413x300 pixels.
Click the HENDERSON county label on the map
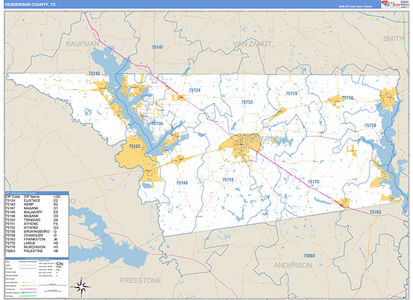(x=263, y=139)
